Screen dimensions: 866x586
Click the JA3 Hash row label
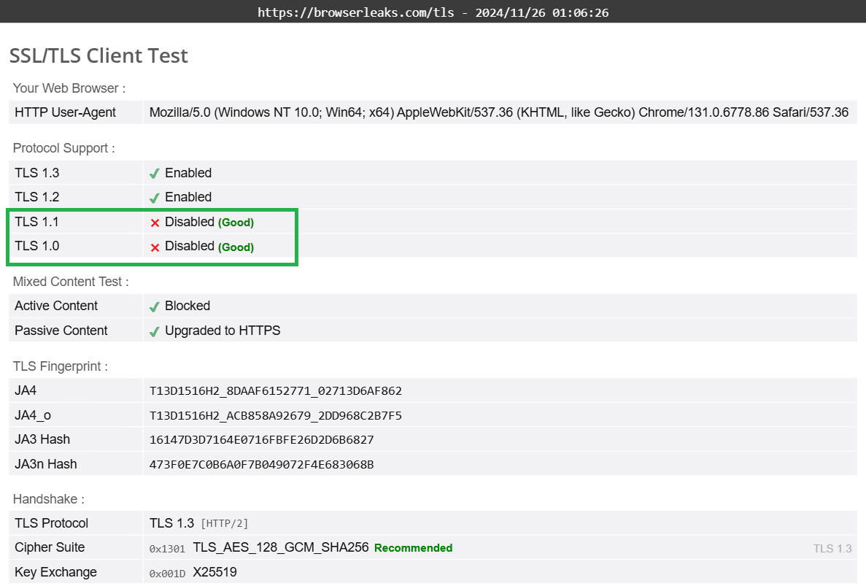point(42,439)
